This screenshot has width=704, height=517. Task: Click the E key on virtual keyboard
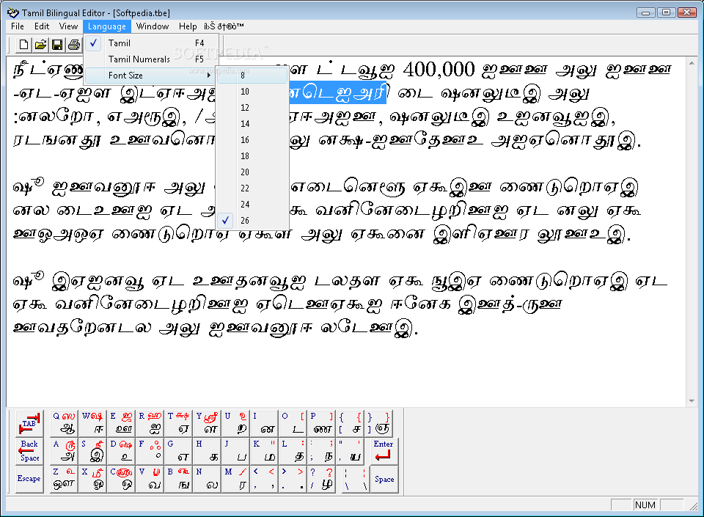coord(121,422)
